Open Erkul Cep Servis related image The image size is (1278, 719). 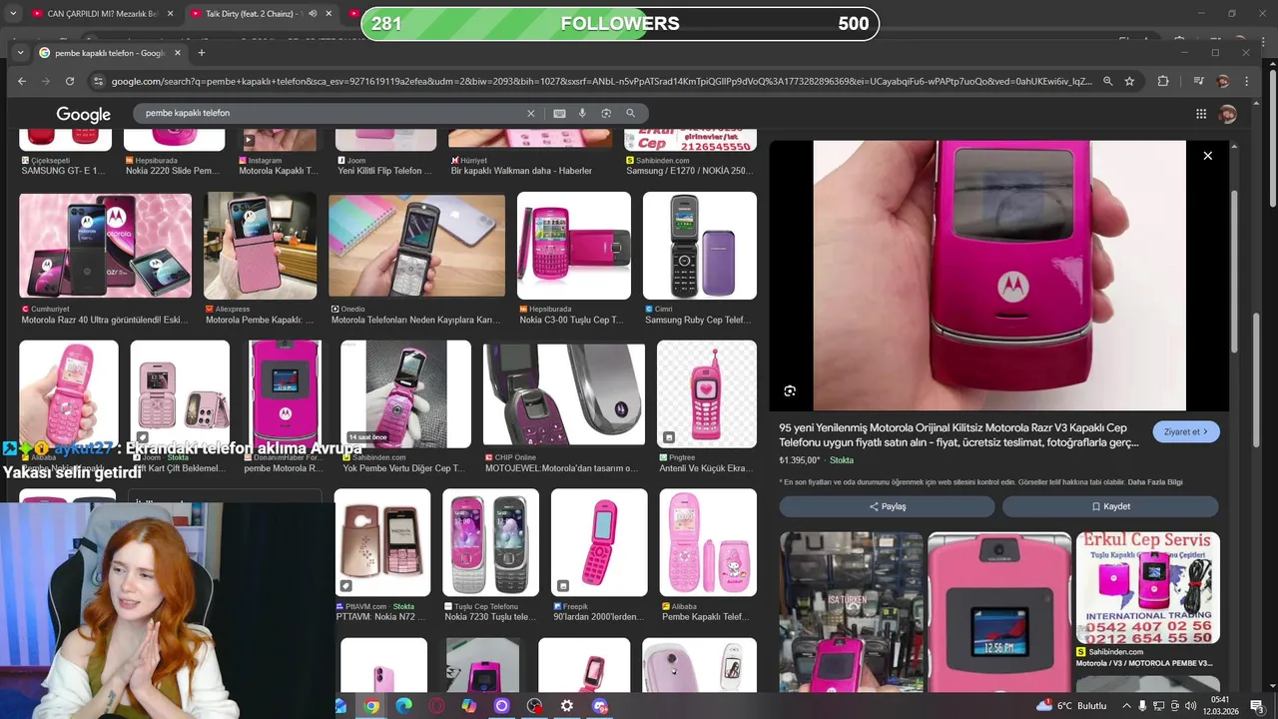pyautogui.click(x=1147, y=588)
